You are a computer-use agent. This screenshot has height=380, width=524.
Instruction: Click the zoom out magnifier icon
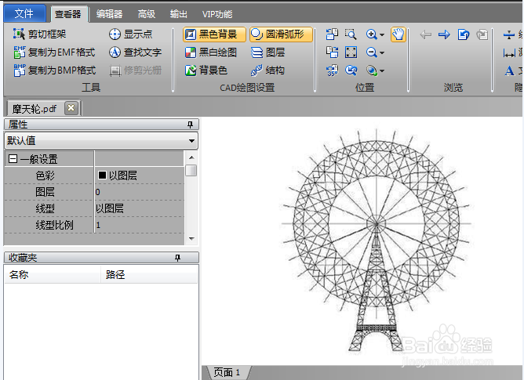(371, 52)
